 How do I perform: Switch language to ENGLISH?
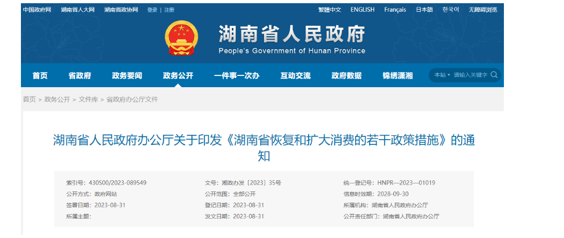click(x=363, y=10)
